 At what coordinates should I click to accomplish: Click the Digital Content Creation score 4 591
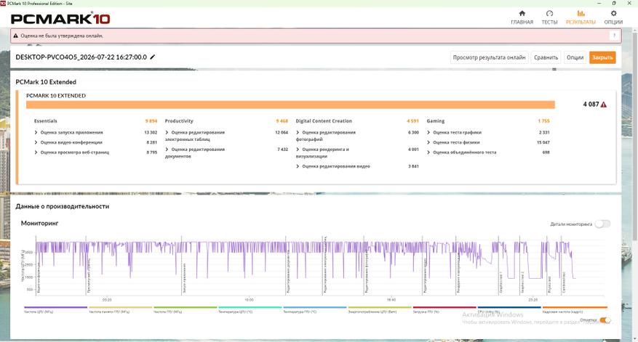coord(412,121)
